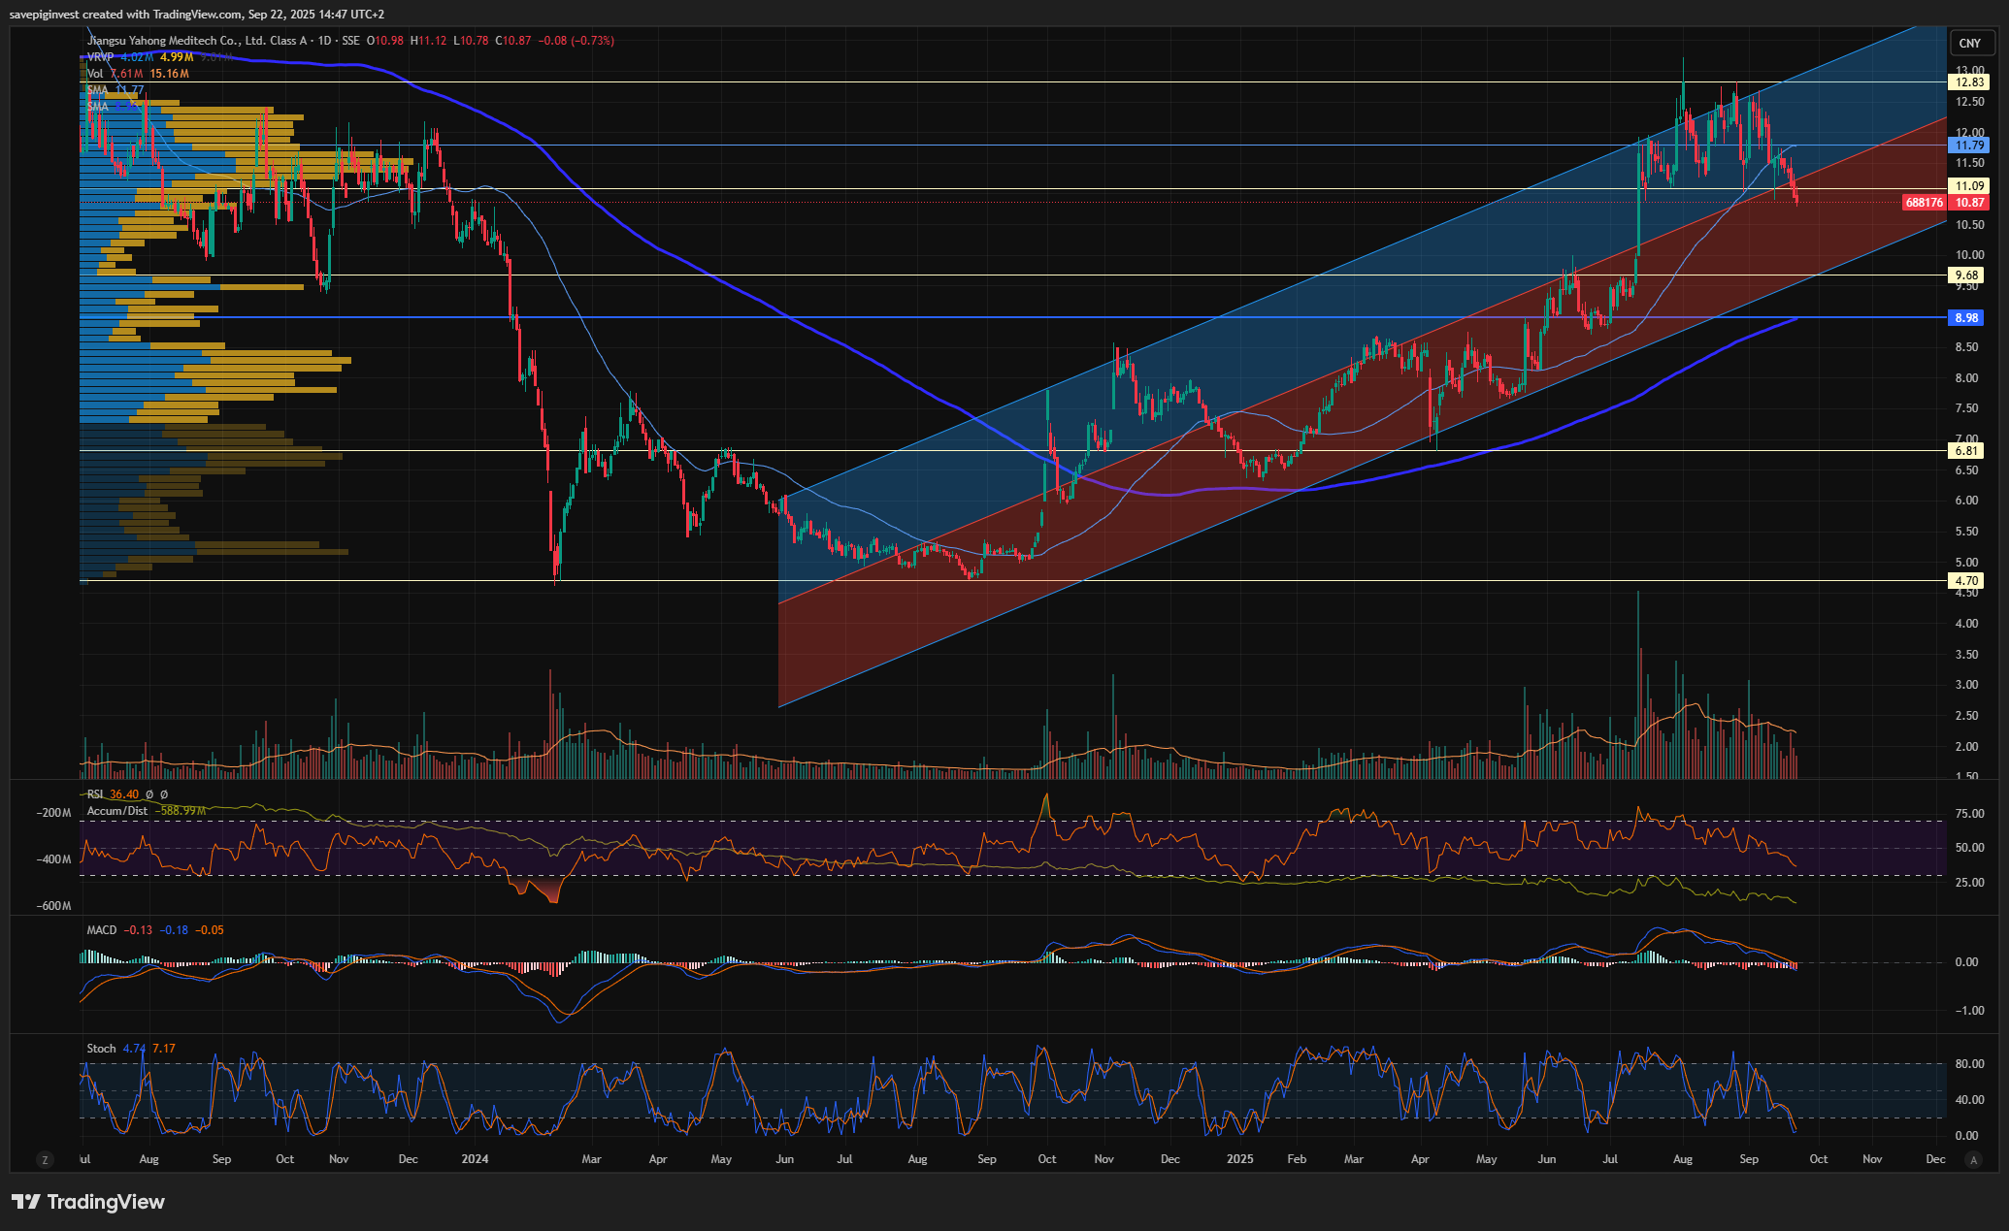Click the TradingView logo icon
Screen dimensions: 2009x1231
point(26,1202)
